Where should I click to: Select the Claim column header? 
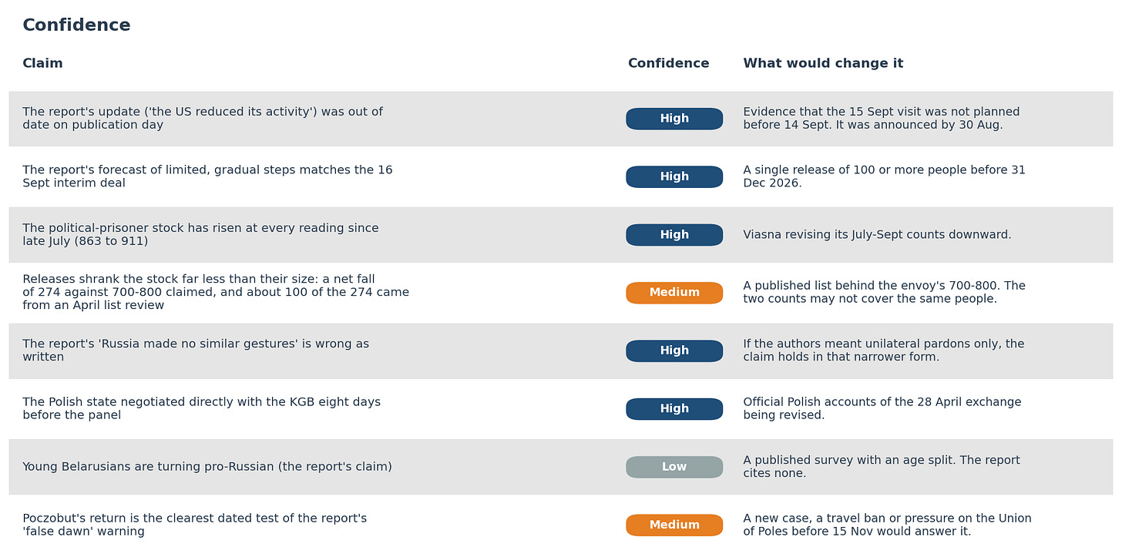pyautogui.click(x=42, y=63)
